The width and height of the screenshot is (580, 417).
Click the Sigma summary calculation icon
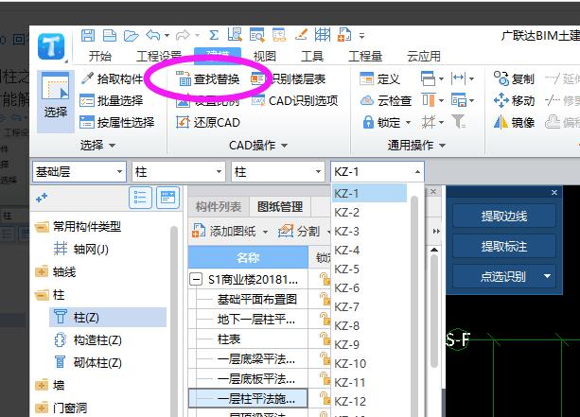coord(214,36)
